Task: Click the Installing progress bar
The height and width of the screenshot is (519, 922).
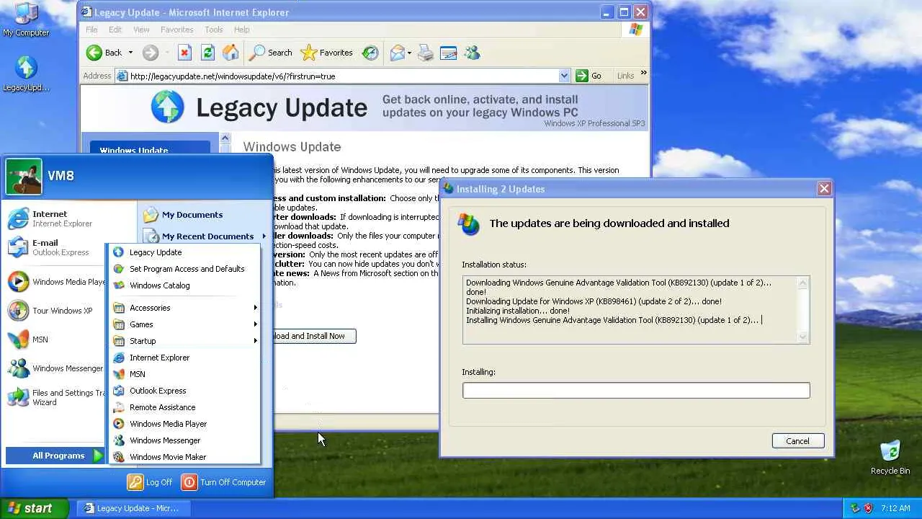Action: 636,390
